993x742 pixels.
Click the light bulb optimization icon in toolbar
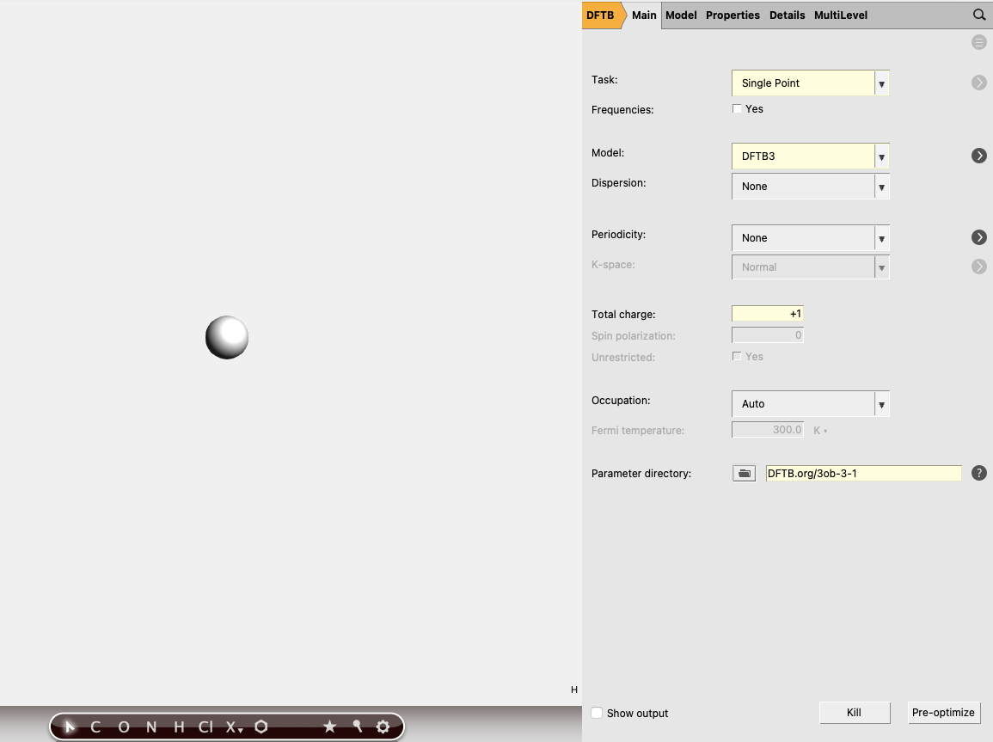tap(357, 727)
